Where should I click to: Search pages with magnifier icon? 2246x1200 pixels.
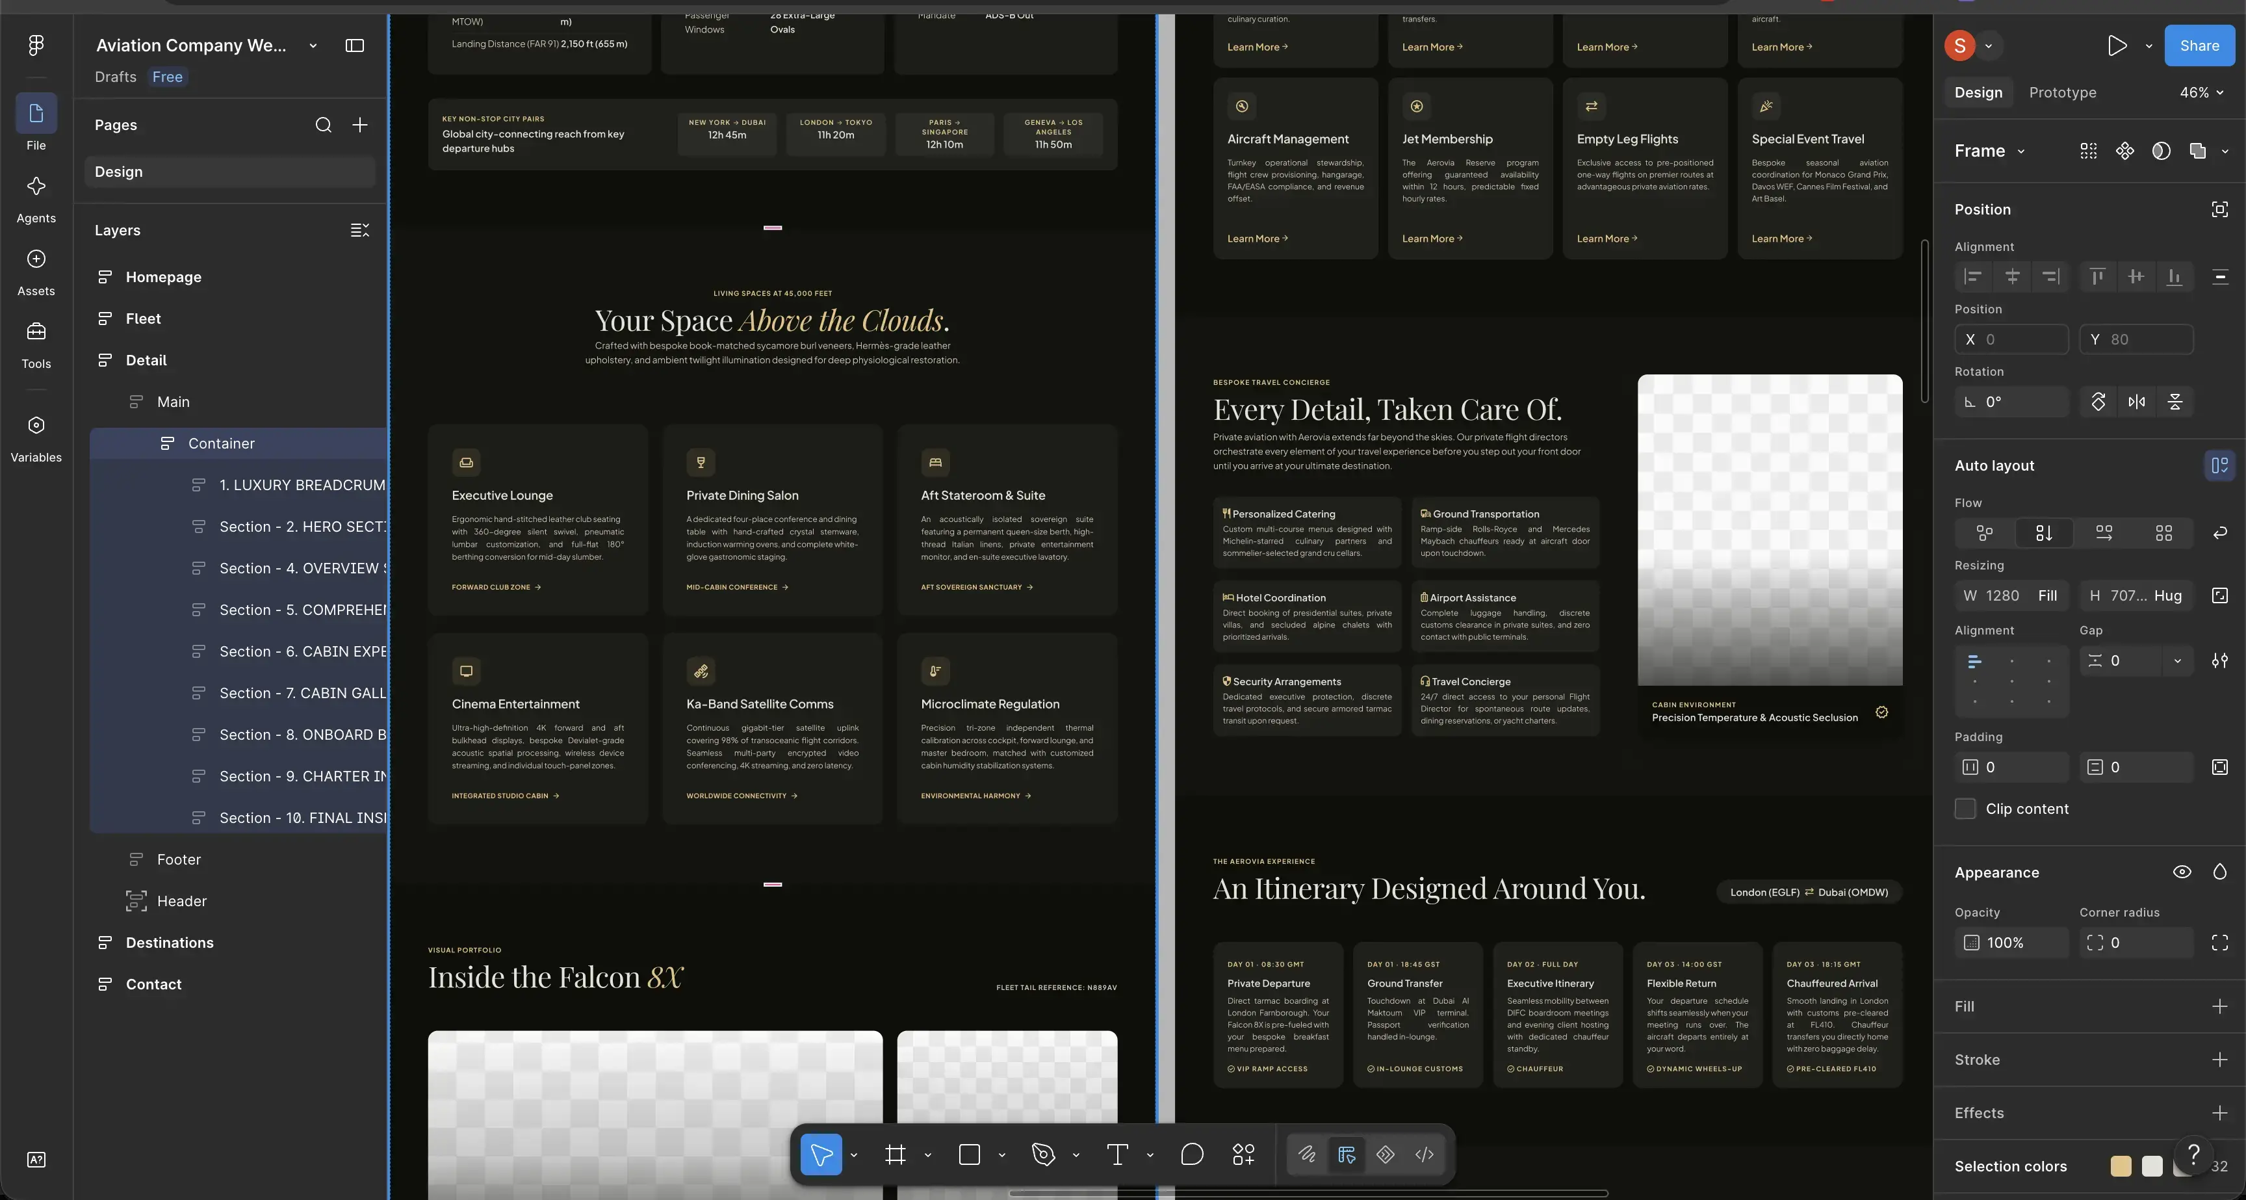324,125
